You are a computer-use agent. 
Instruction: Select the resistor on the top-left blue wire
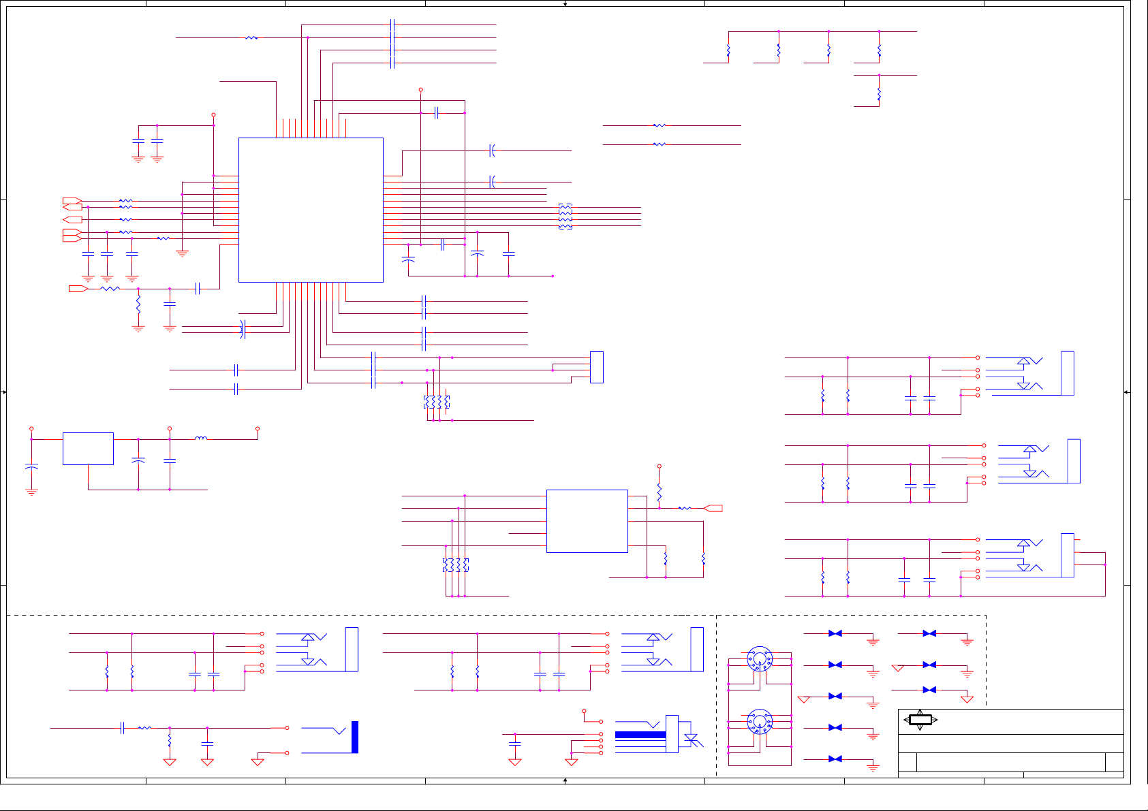coord(251,38)
